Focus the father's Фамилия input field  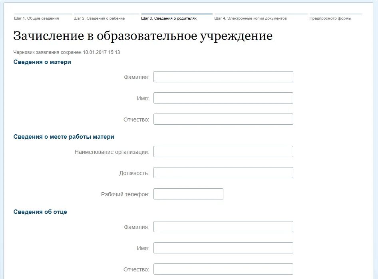tap(223, 227)
